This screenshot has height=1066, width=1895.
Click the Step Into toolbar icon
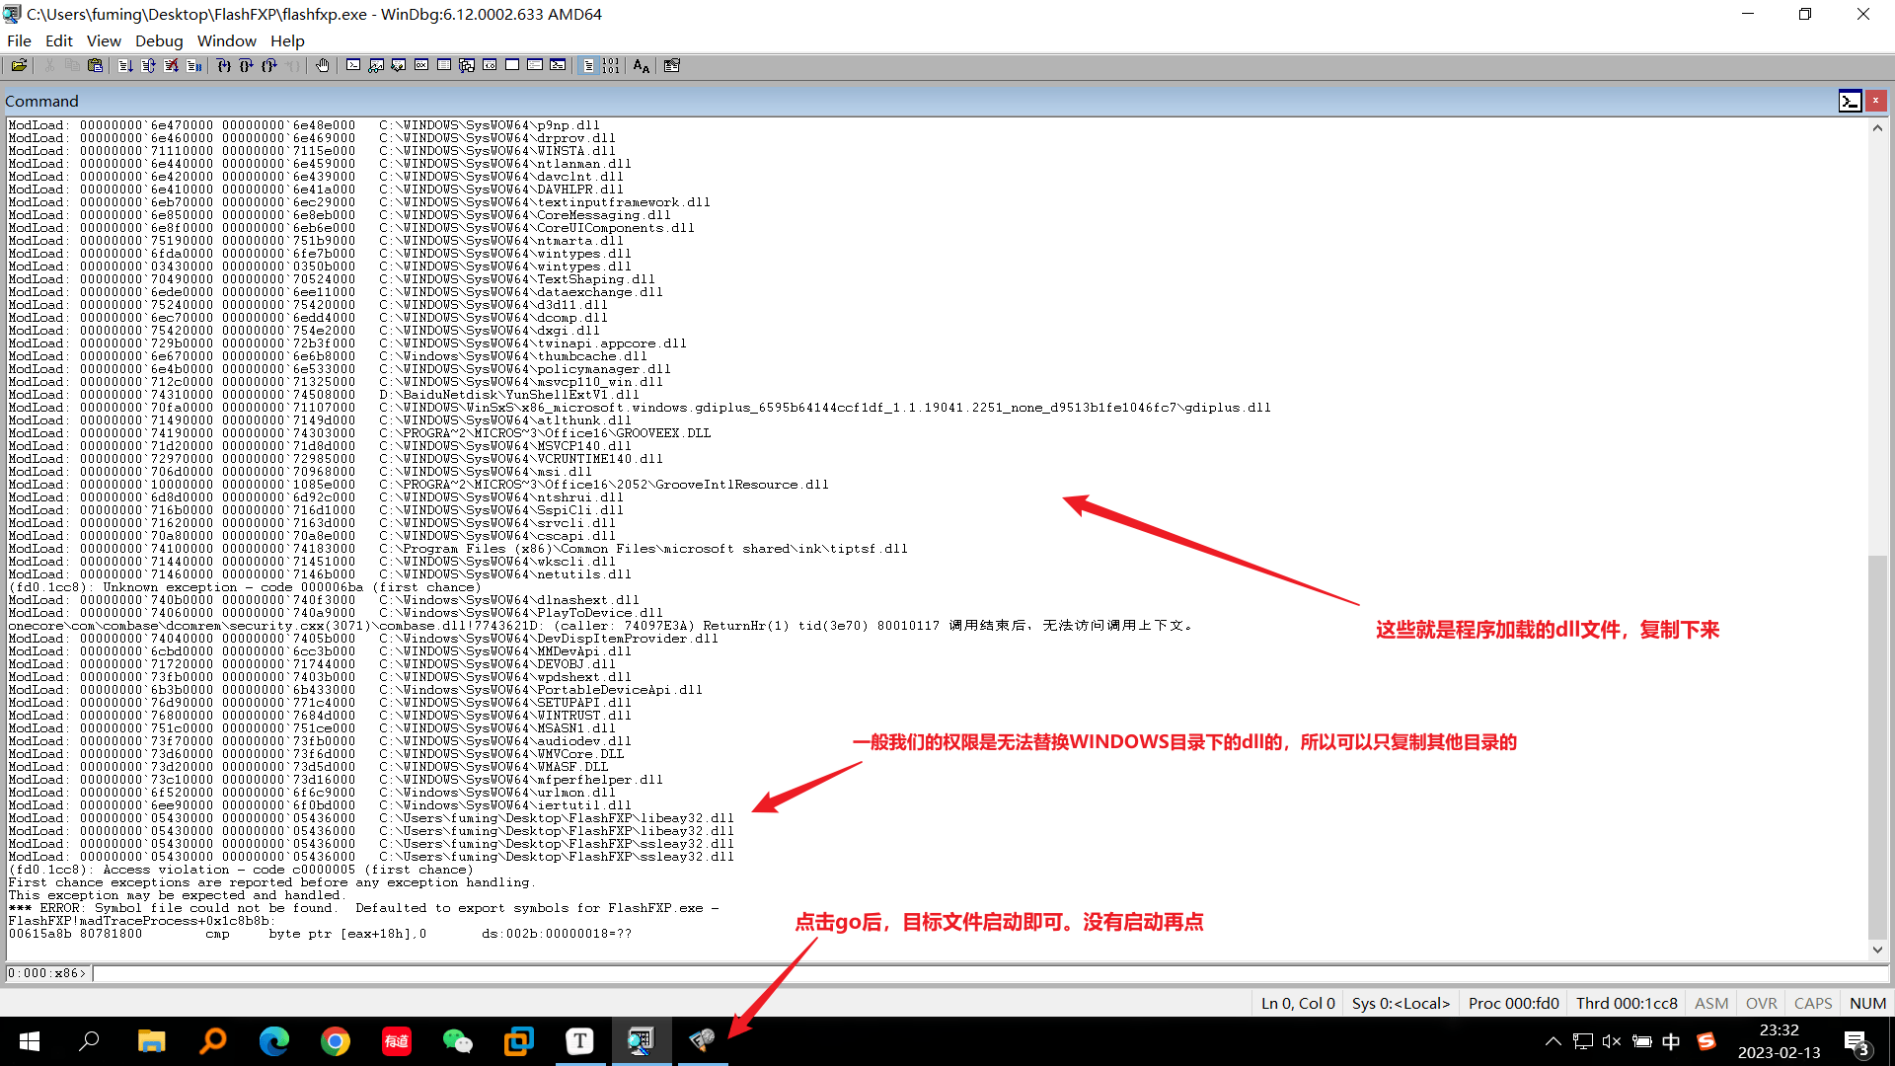[x=224, y=65]
